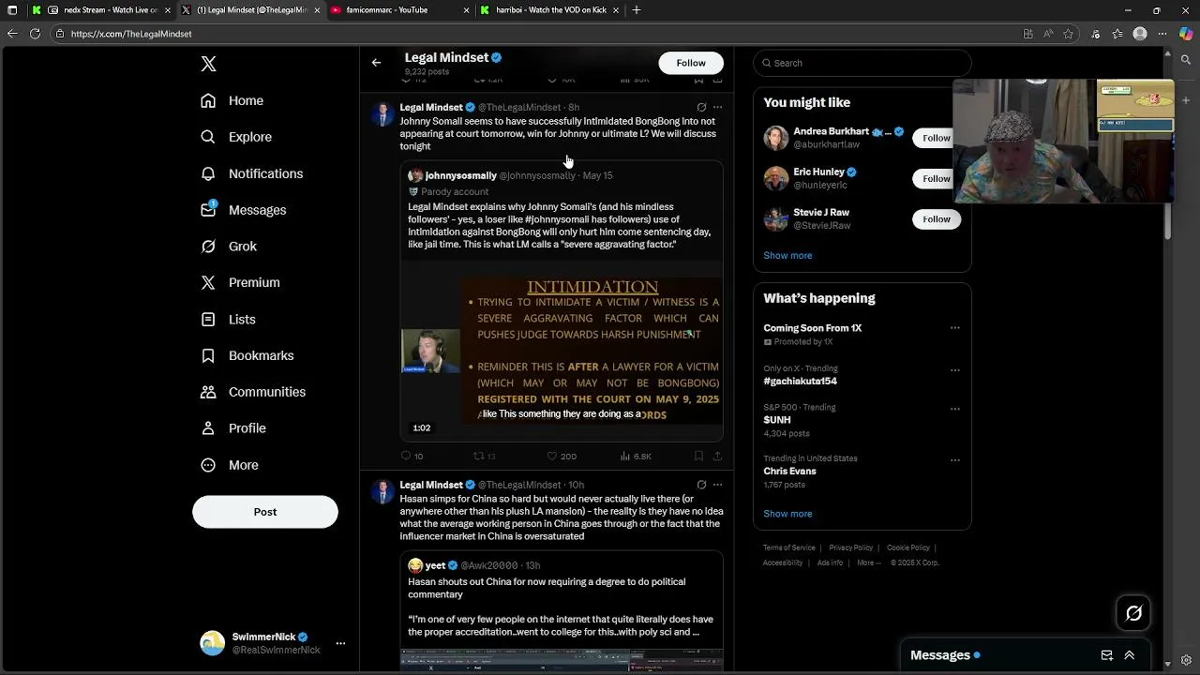Click the Profile icon in sidebar
The image size is (1200, 675).
point(208,428)
